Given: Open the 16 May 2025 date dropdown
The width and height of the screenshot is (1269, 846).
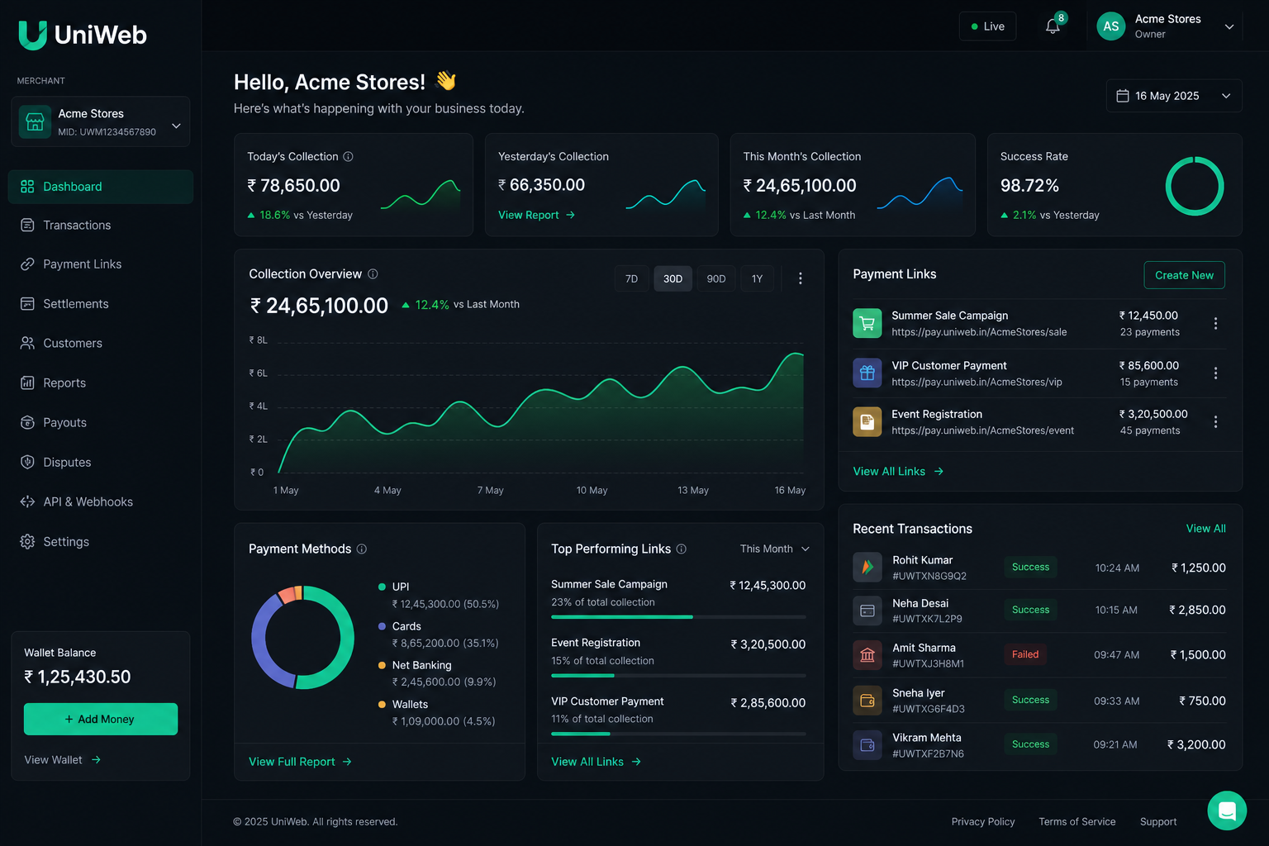Looking at the screenshot, I should coord(1174,96).
